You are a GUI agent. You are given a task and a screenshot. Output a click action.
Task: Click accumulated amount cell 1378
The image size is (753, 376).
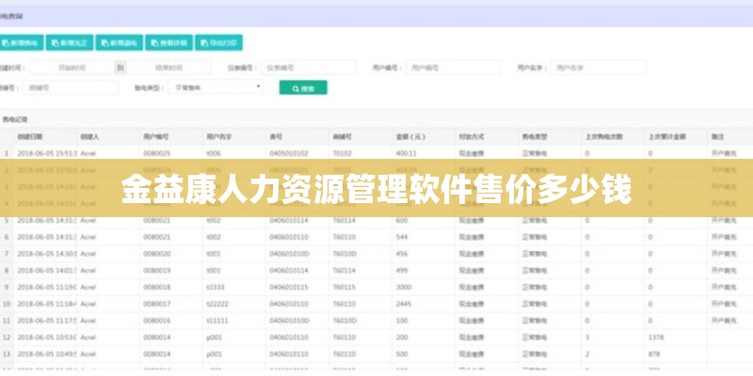point(656,337)
